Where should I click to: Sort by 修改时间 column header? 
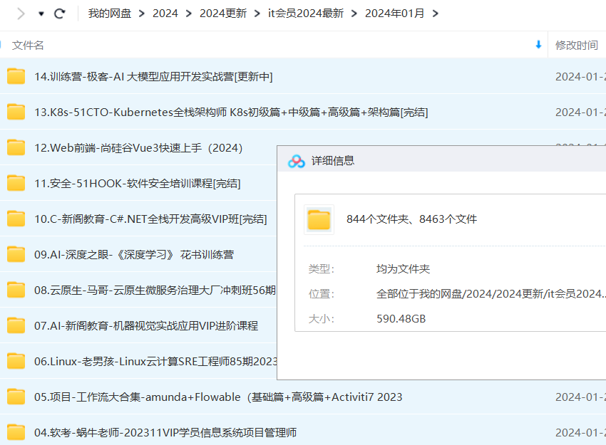point(576,45)
